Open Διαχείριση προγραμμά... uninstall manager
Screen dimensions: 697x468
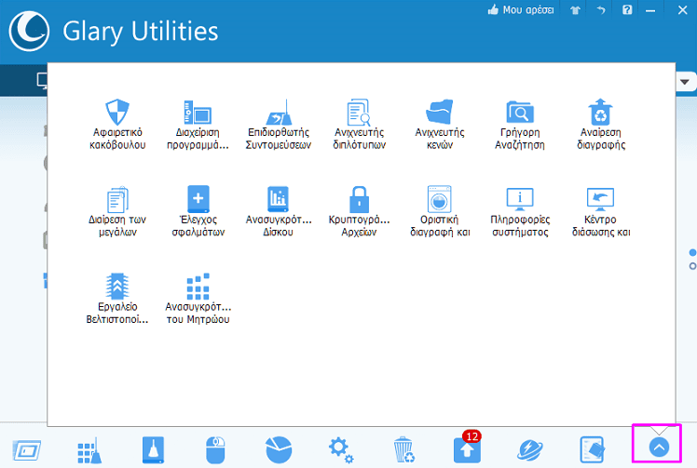(198, 125)
